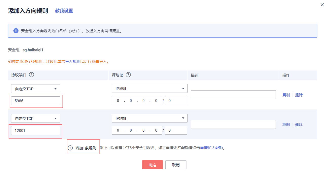Cancel the dialog with 取消 button
The height and width of the screenshot is (175, 325).
tap(176, 165)
